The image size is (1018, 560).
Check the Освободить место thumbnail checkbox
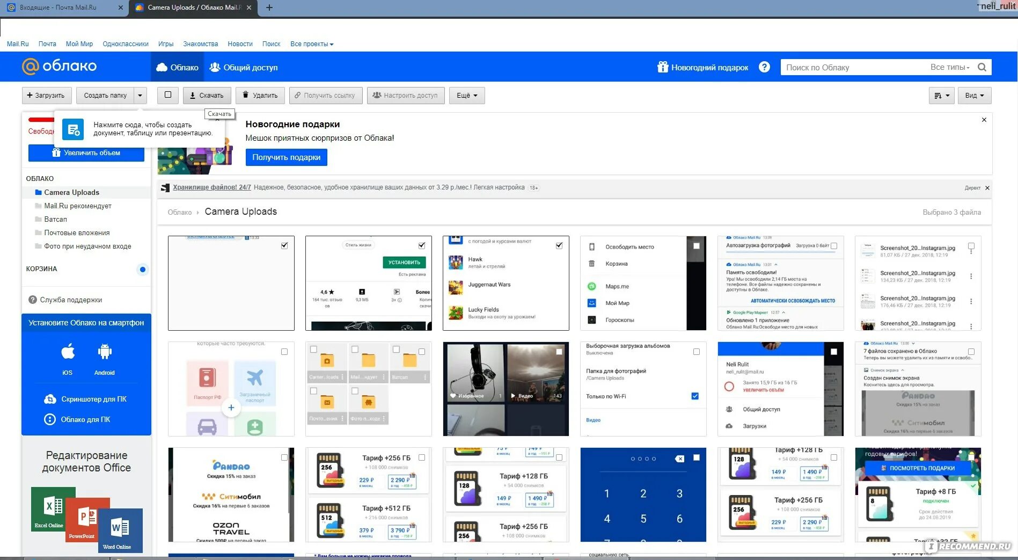697,245
